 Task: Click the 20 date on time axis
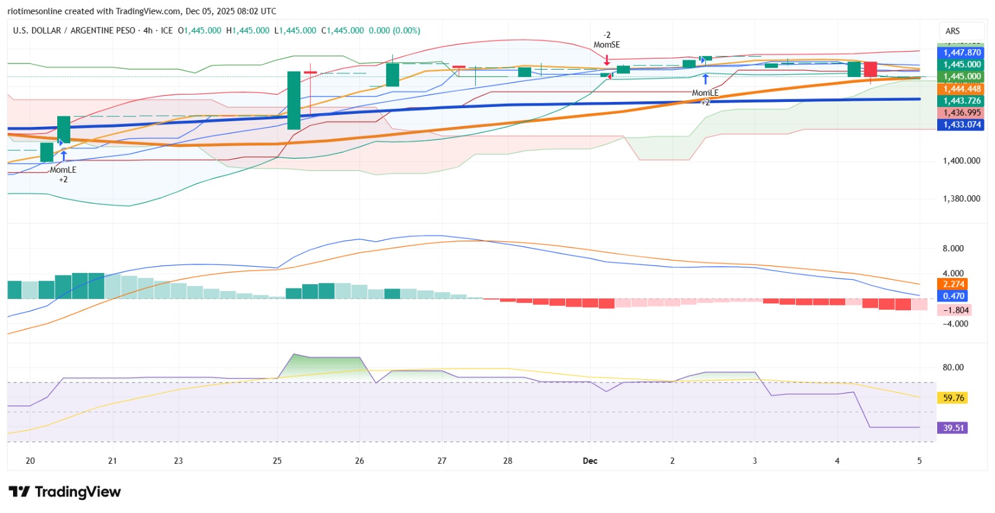coord(30,461)
